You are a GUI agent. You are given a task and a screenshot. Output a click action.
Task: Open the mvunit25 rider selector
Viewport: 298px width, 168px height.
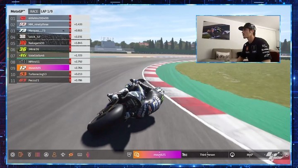[x=157, y=155]
